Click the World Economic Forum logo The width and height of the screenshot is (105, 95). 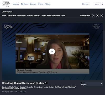pyautogui.click(x=6, y=4)
